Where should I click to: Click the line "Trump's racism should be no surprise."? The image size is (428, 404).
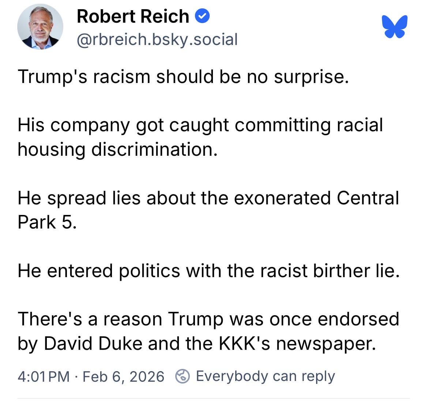[183, 77]
